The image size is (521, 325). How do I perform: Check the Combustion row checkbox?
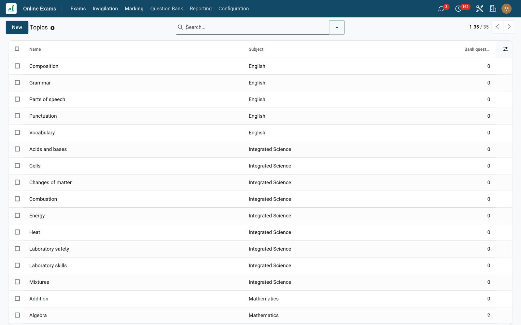[x=17, y=199]
